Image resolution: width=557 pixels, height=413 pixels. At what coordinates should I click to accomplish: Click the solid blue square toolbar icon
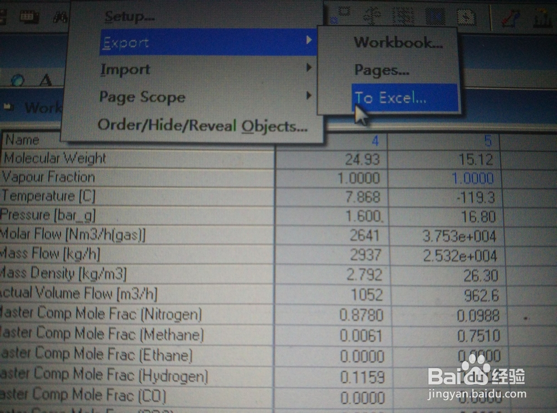436,17
